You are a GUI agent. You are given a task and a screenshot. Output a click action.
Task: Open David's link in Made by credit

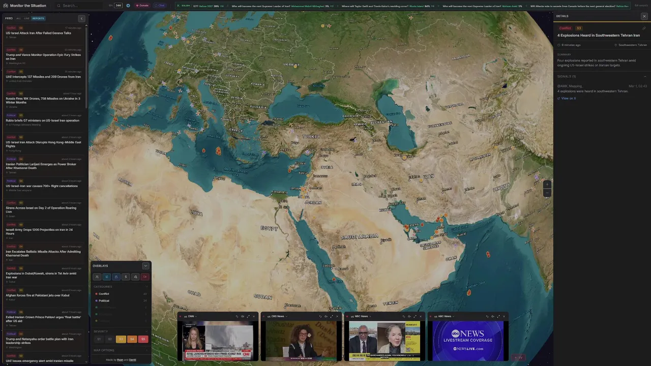click(132, 360)
